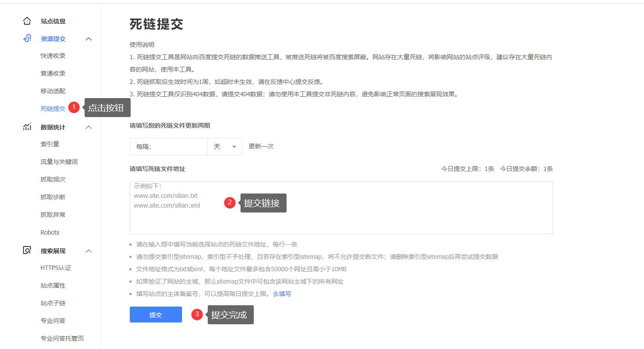Click the link icon beside 资源提交
Screen dimensions: 644x349
27,39
